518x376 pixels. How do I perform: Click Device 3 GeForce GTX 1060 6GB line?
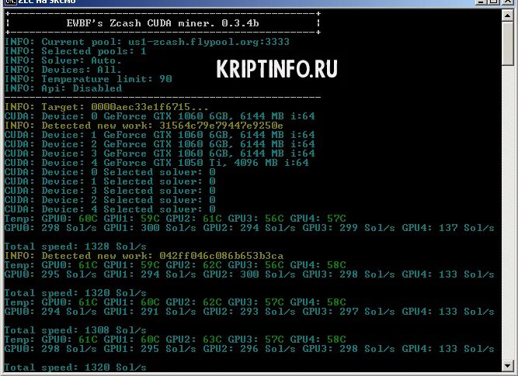tap(160, 154)
